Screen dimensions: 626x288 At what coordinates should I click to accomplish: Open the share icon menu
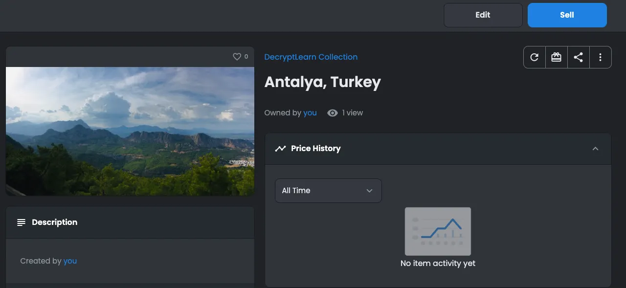pos(578,57)
